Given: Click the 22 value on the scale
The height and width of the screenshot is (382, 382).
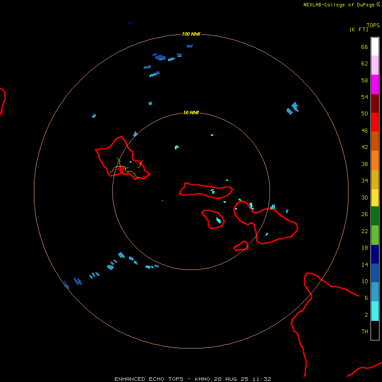Looking at the screenshot, I should (365, 231).
